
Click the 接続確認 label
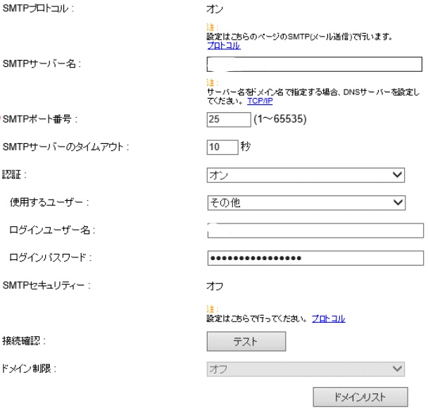[25, 341]
